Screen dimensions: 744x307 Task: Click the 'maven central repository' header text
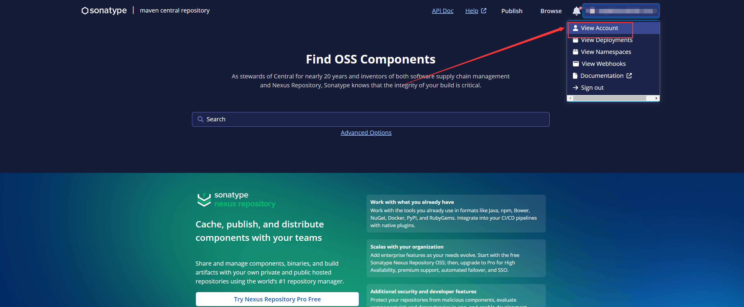(x=175, y=10)
